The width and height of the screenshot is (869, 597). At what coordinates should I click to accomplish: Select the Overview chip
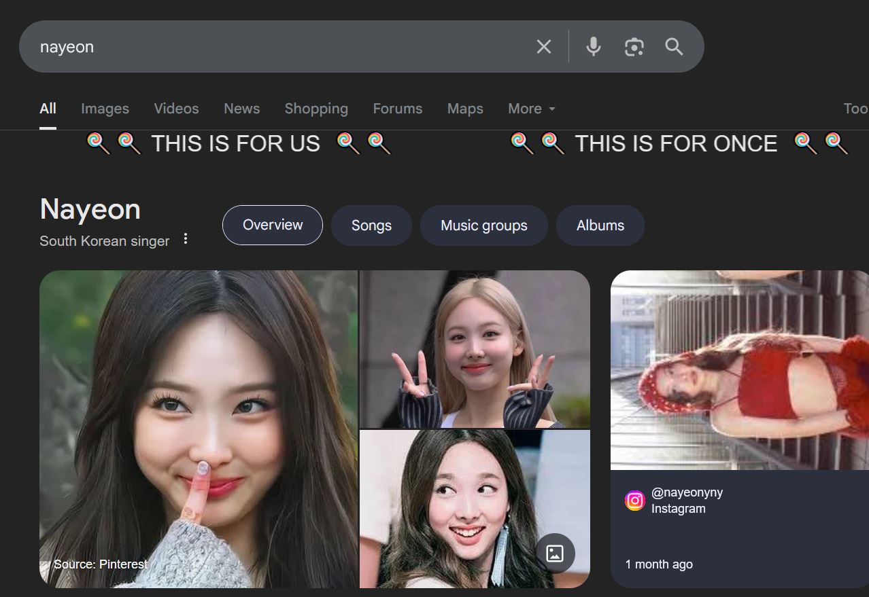tap(273, 225)
